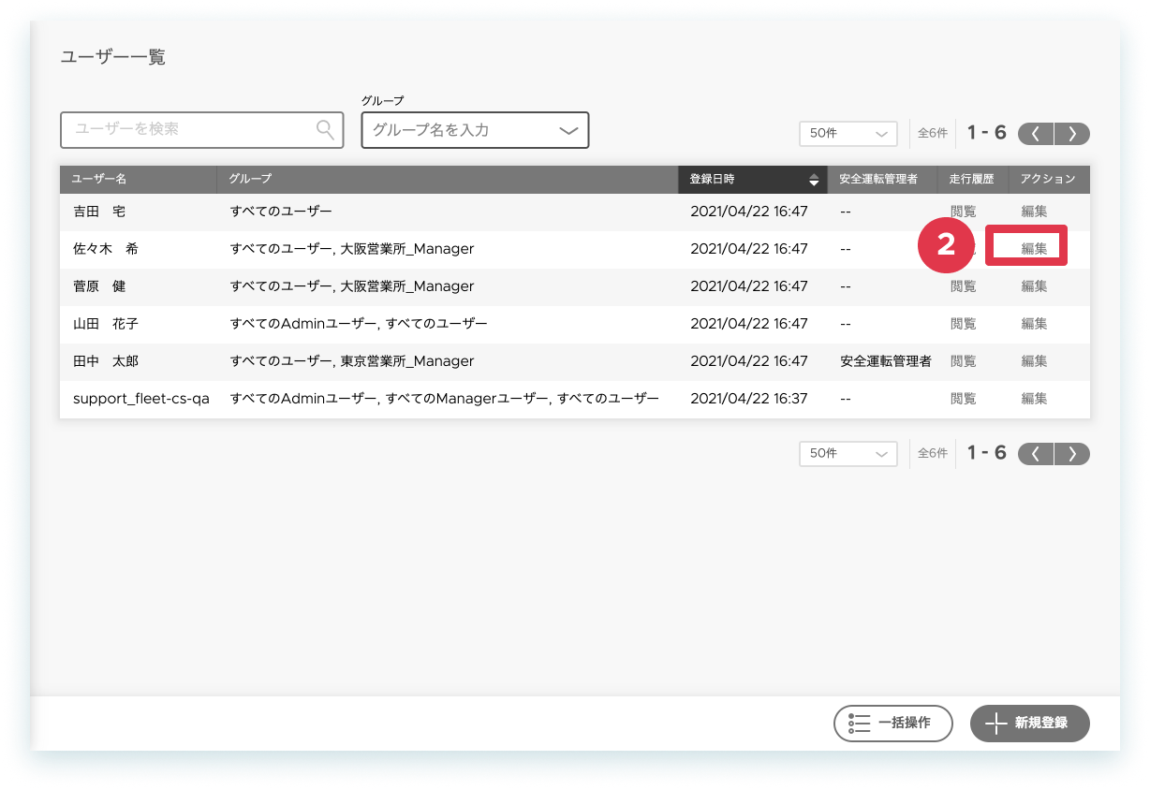
Task: Click bottom pagination previous arrow
Action: [1036, 453]
